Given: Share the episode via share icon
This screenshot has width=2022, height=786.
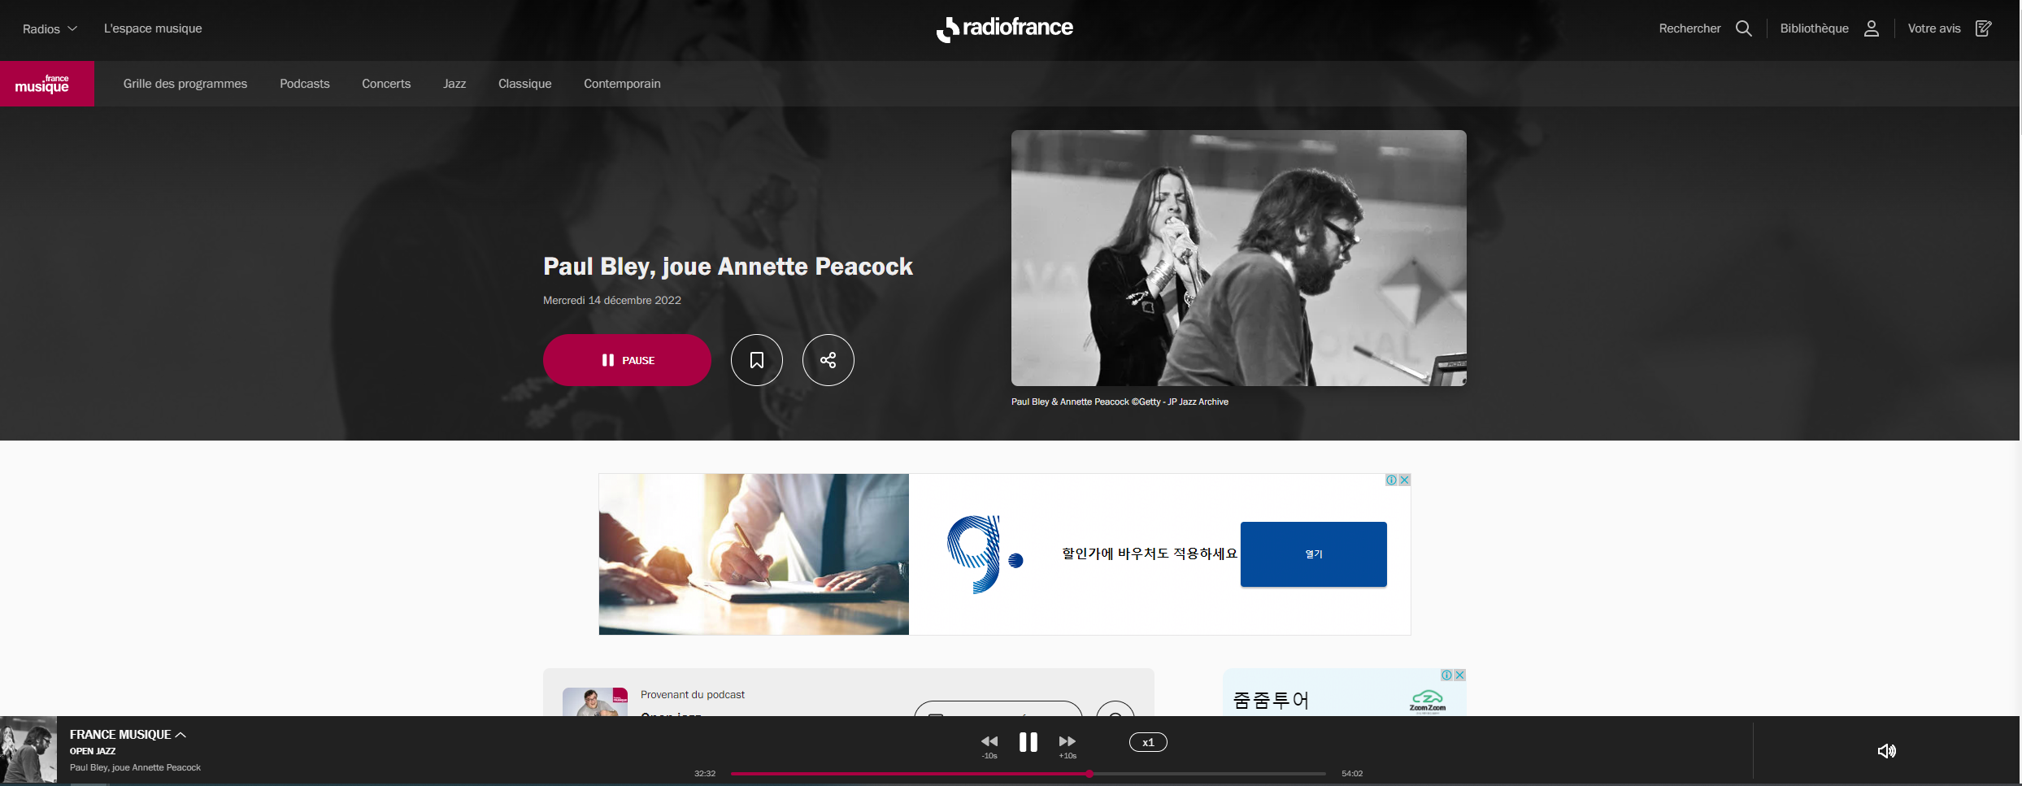Looking at the screenshot, I should pyautogui.click(x=828, y=360).
